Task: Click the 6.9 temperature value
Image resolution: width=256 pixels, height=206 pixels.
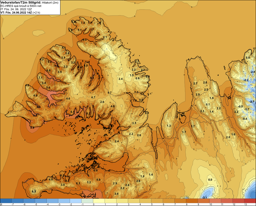Action: (95, 171)
